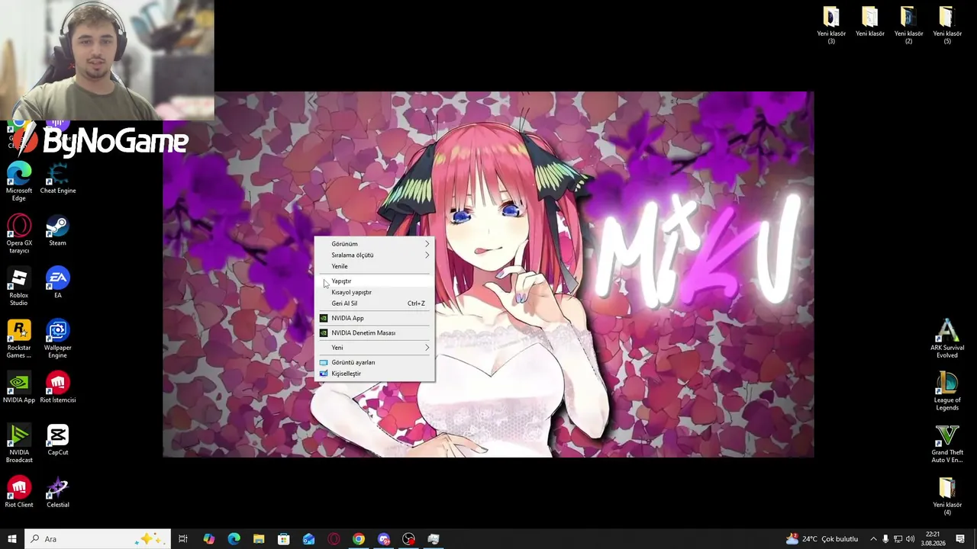Select the NVIDIA Broadcast desktop icon

point(19,443)
